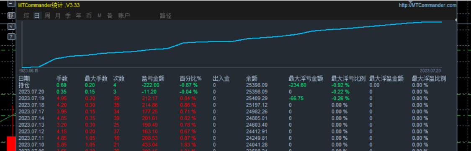Click the 24041.28 balance value
Viewport: 471px width, 151px height.
(257, 145)
